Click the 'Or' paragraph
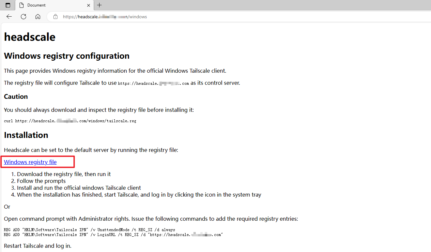 point(7,207)
